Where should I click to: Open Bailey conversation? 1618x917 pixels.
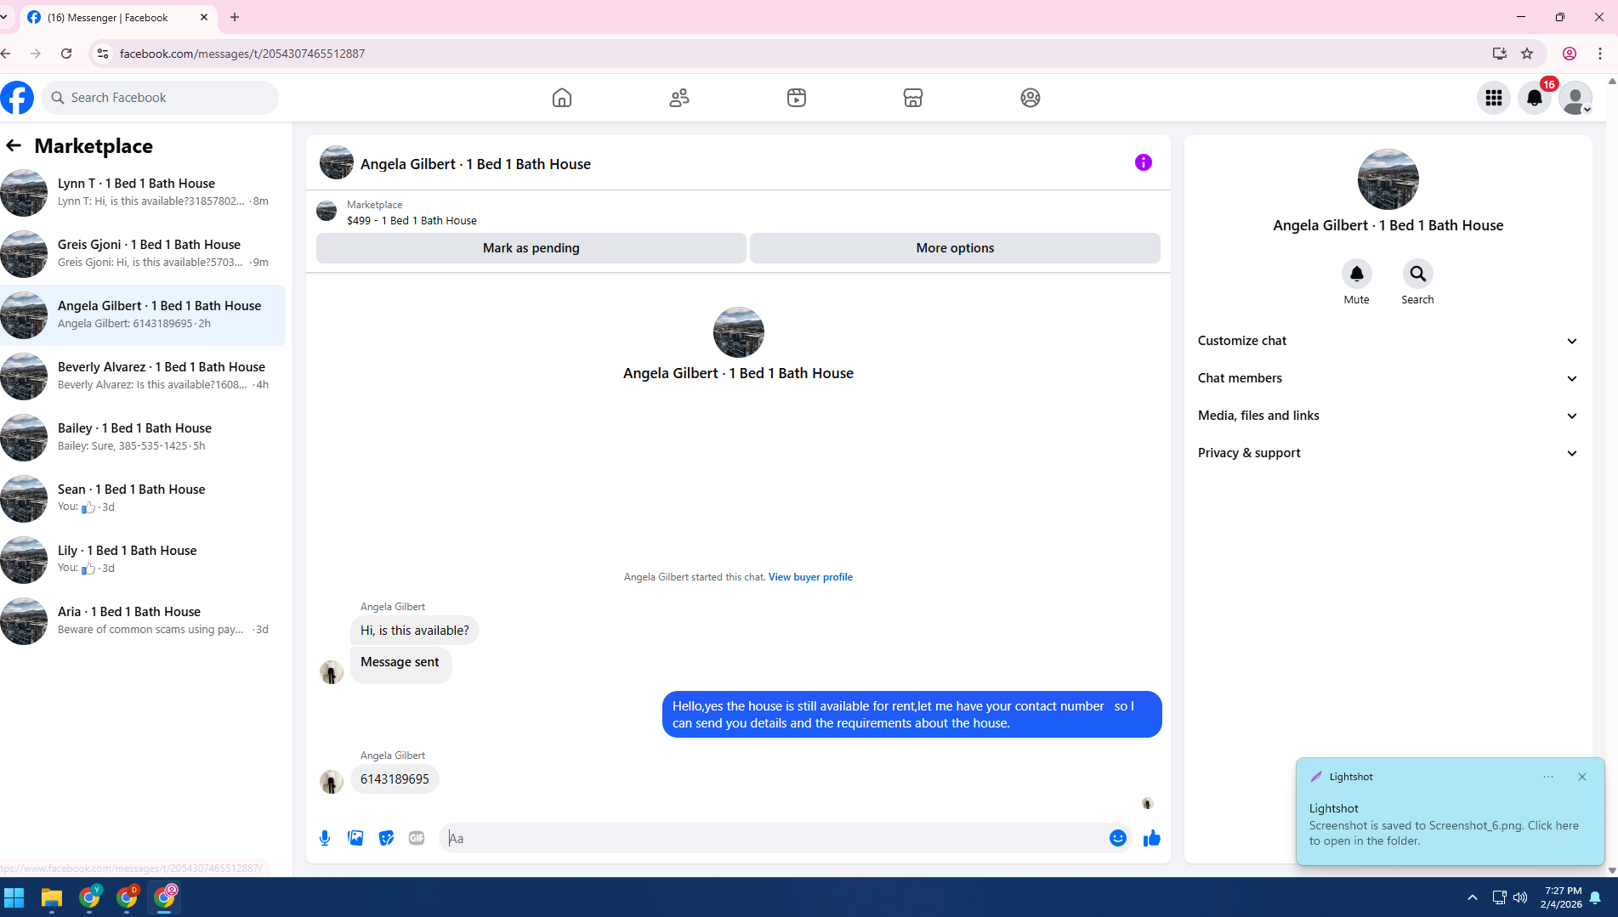[143, 437]
